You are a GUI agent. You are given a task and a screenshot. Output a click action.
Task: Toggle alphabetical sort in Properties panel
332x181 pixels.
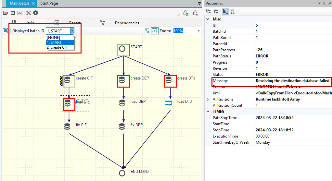(x=233, y=11)
